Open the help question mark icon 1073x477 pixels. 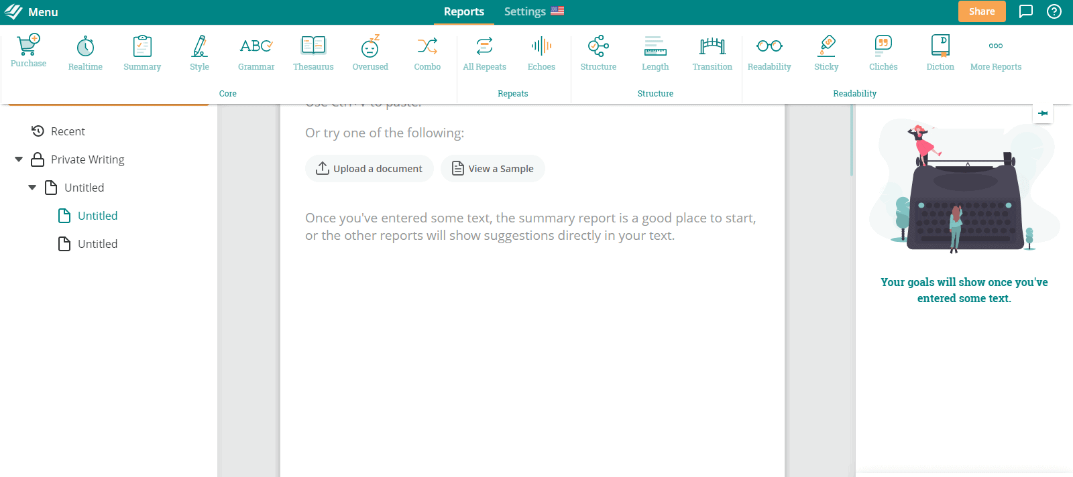coord(1054,11)
